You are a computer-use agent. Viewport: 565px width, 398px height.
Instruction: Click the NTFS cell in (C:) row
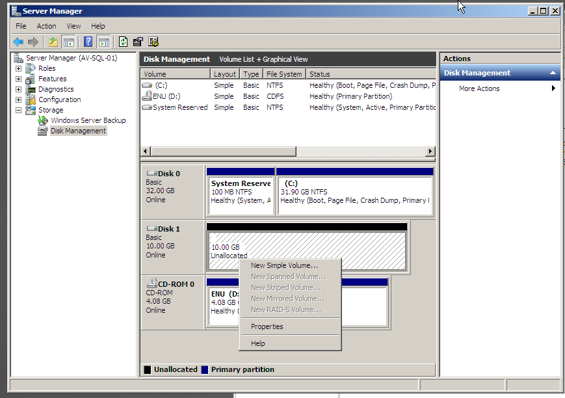275,85
